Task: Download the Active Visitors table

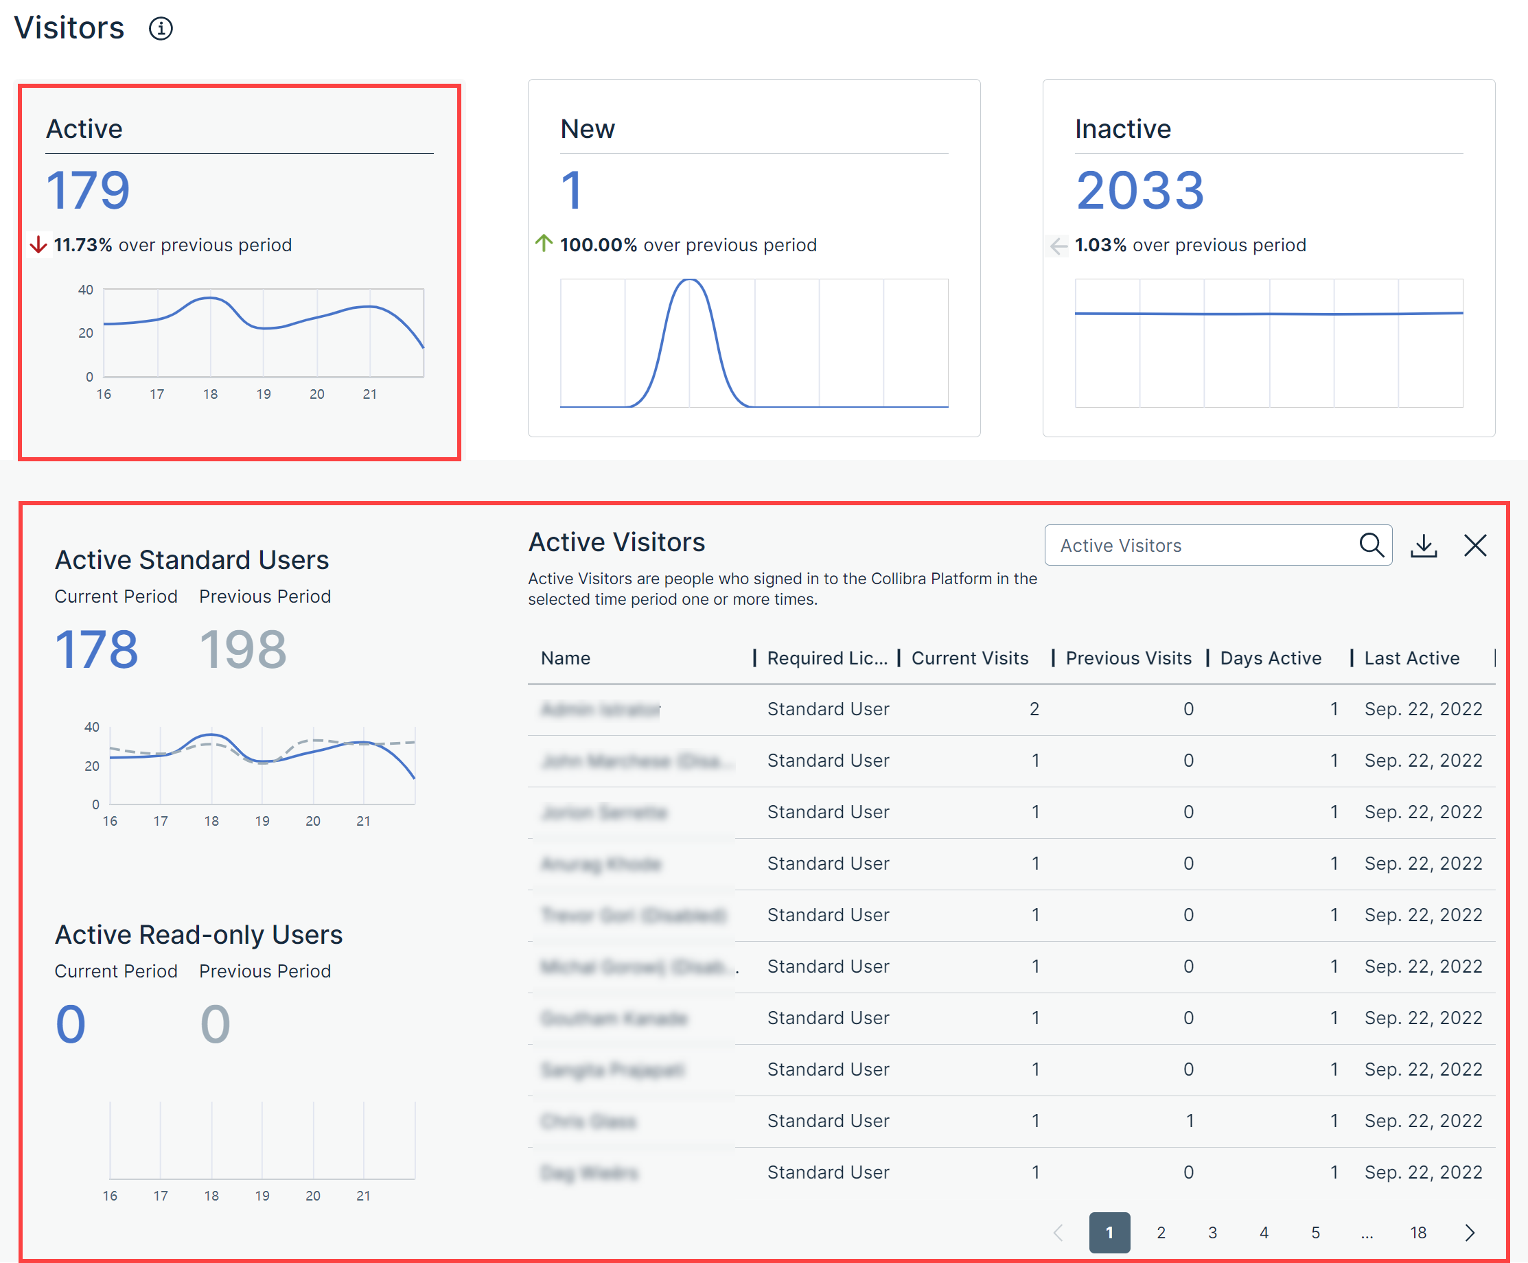Action: [1423, 545]
